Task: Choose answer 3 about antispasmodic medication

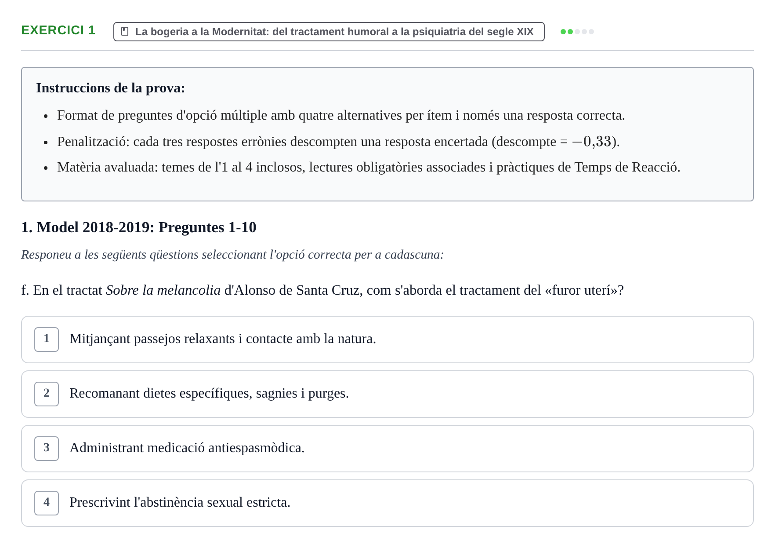Action: (x=387, y=449)
